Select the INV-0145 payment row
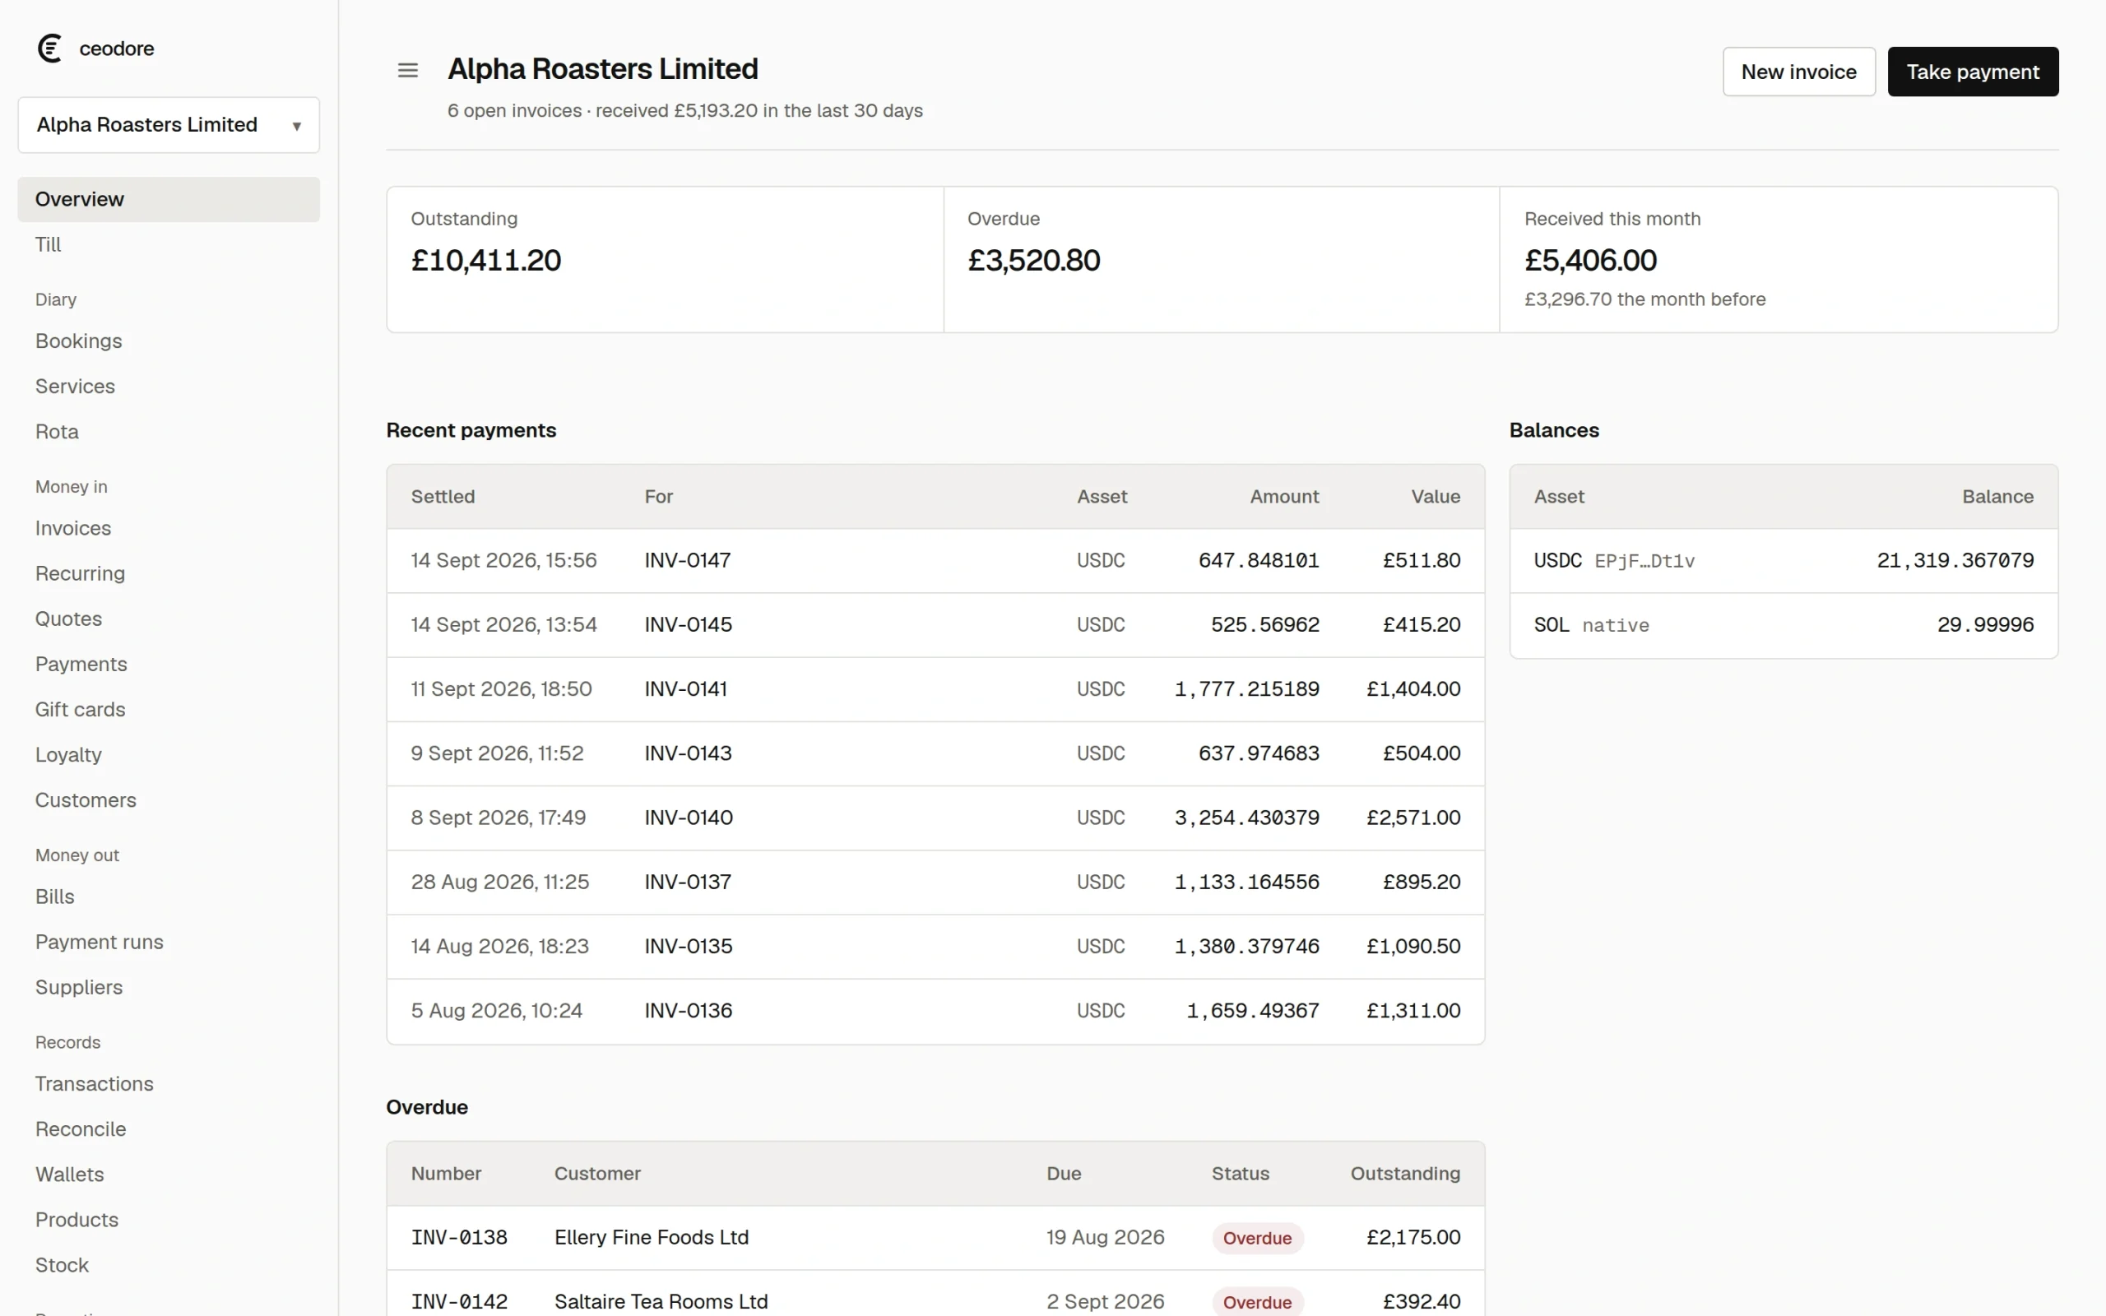Viewport: 2106px width, 1316px height. [x=935, y=625]
